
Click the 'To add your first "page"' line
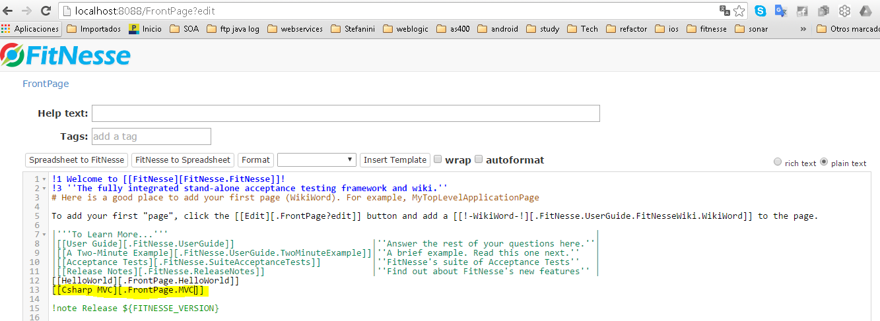click(434, 216)
